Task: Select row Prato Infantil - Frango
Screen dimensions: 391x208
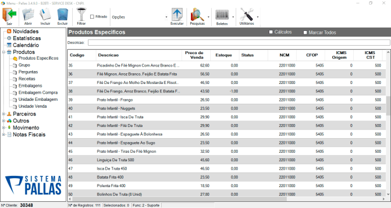Action: click(226, 100)
